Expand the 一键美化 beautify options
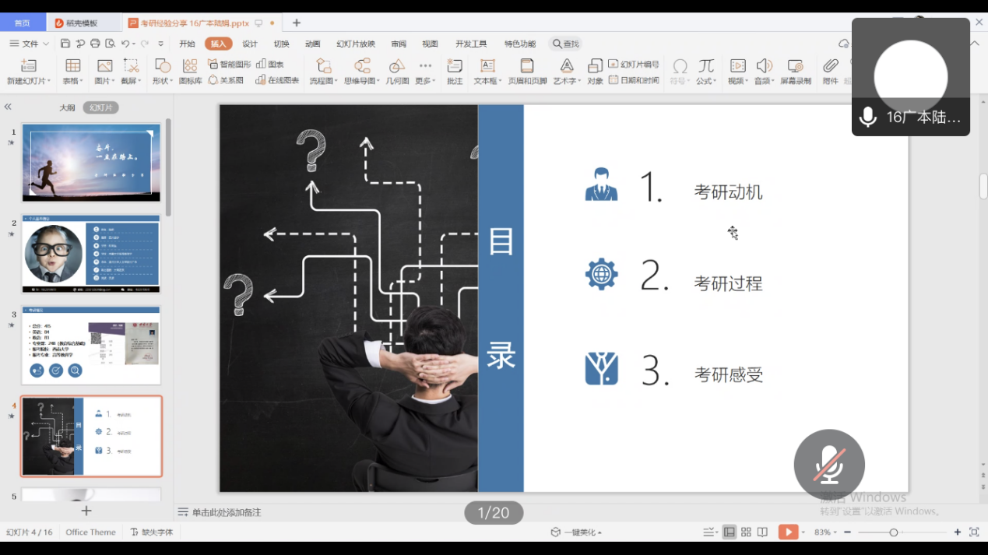The image size is (988, 555). [x=577, y=532]
